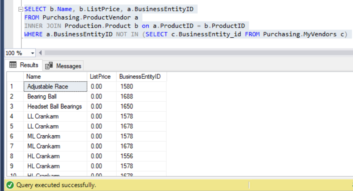
Task: Click the green query success checkmark icon
Action: coord(10,185)
